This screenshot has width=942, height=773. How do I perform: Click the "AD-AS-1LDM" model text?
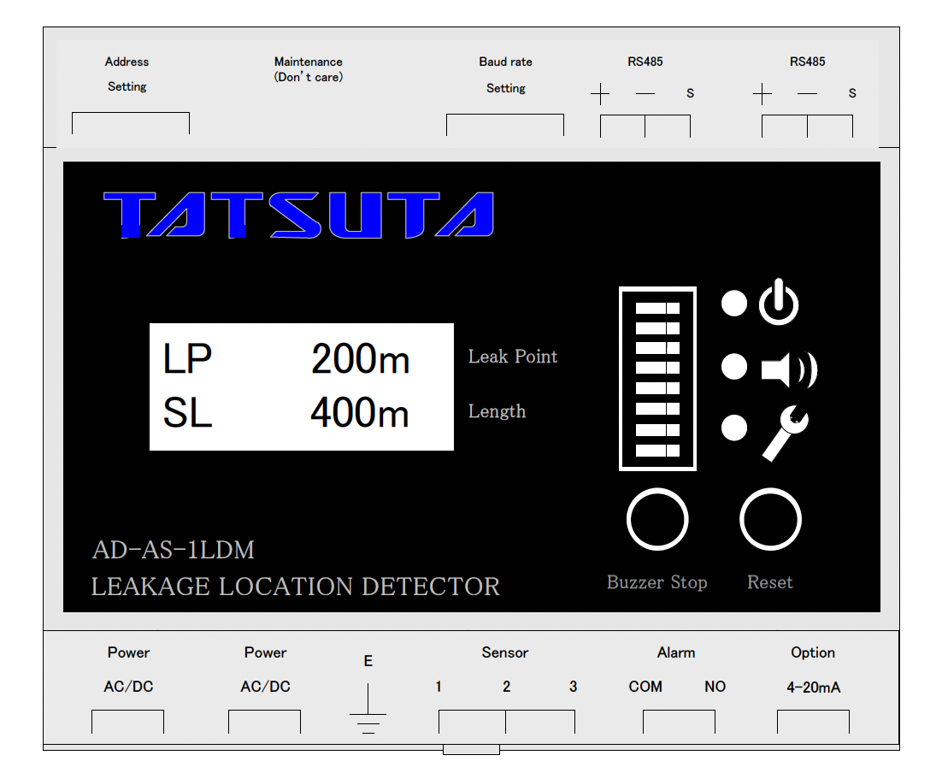coord(173,550)
